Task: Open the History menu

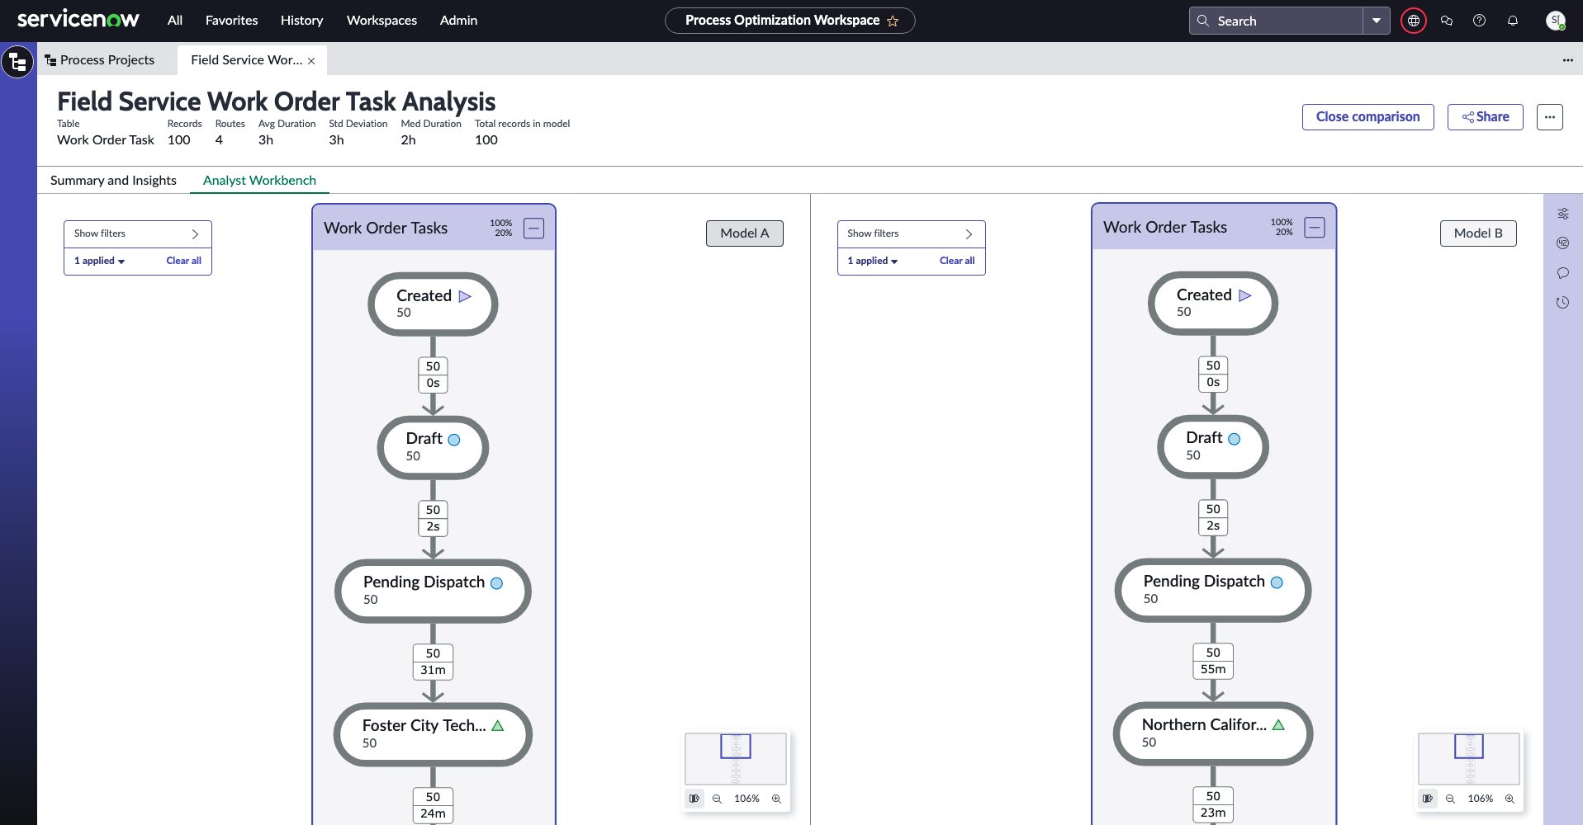Action: tap(301, 21)
